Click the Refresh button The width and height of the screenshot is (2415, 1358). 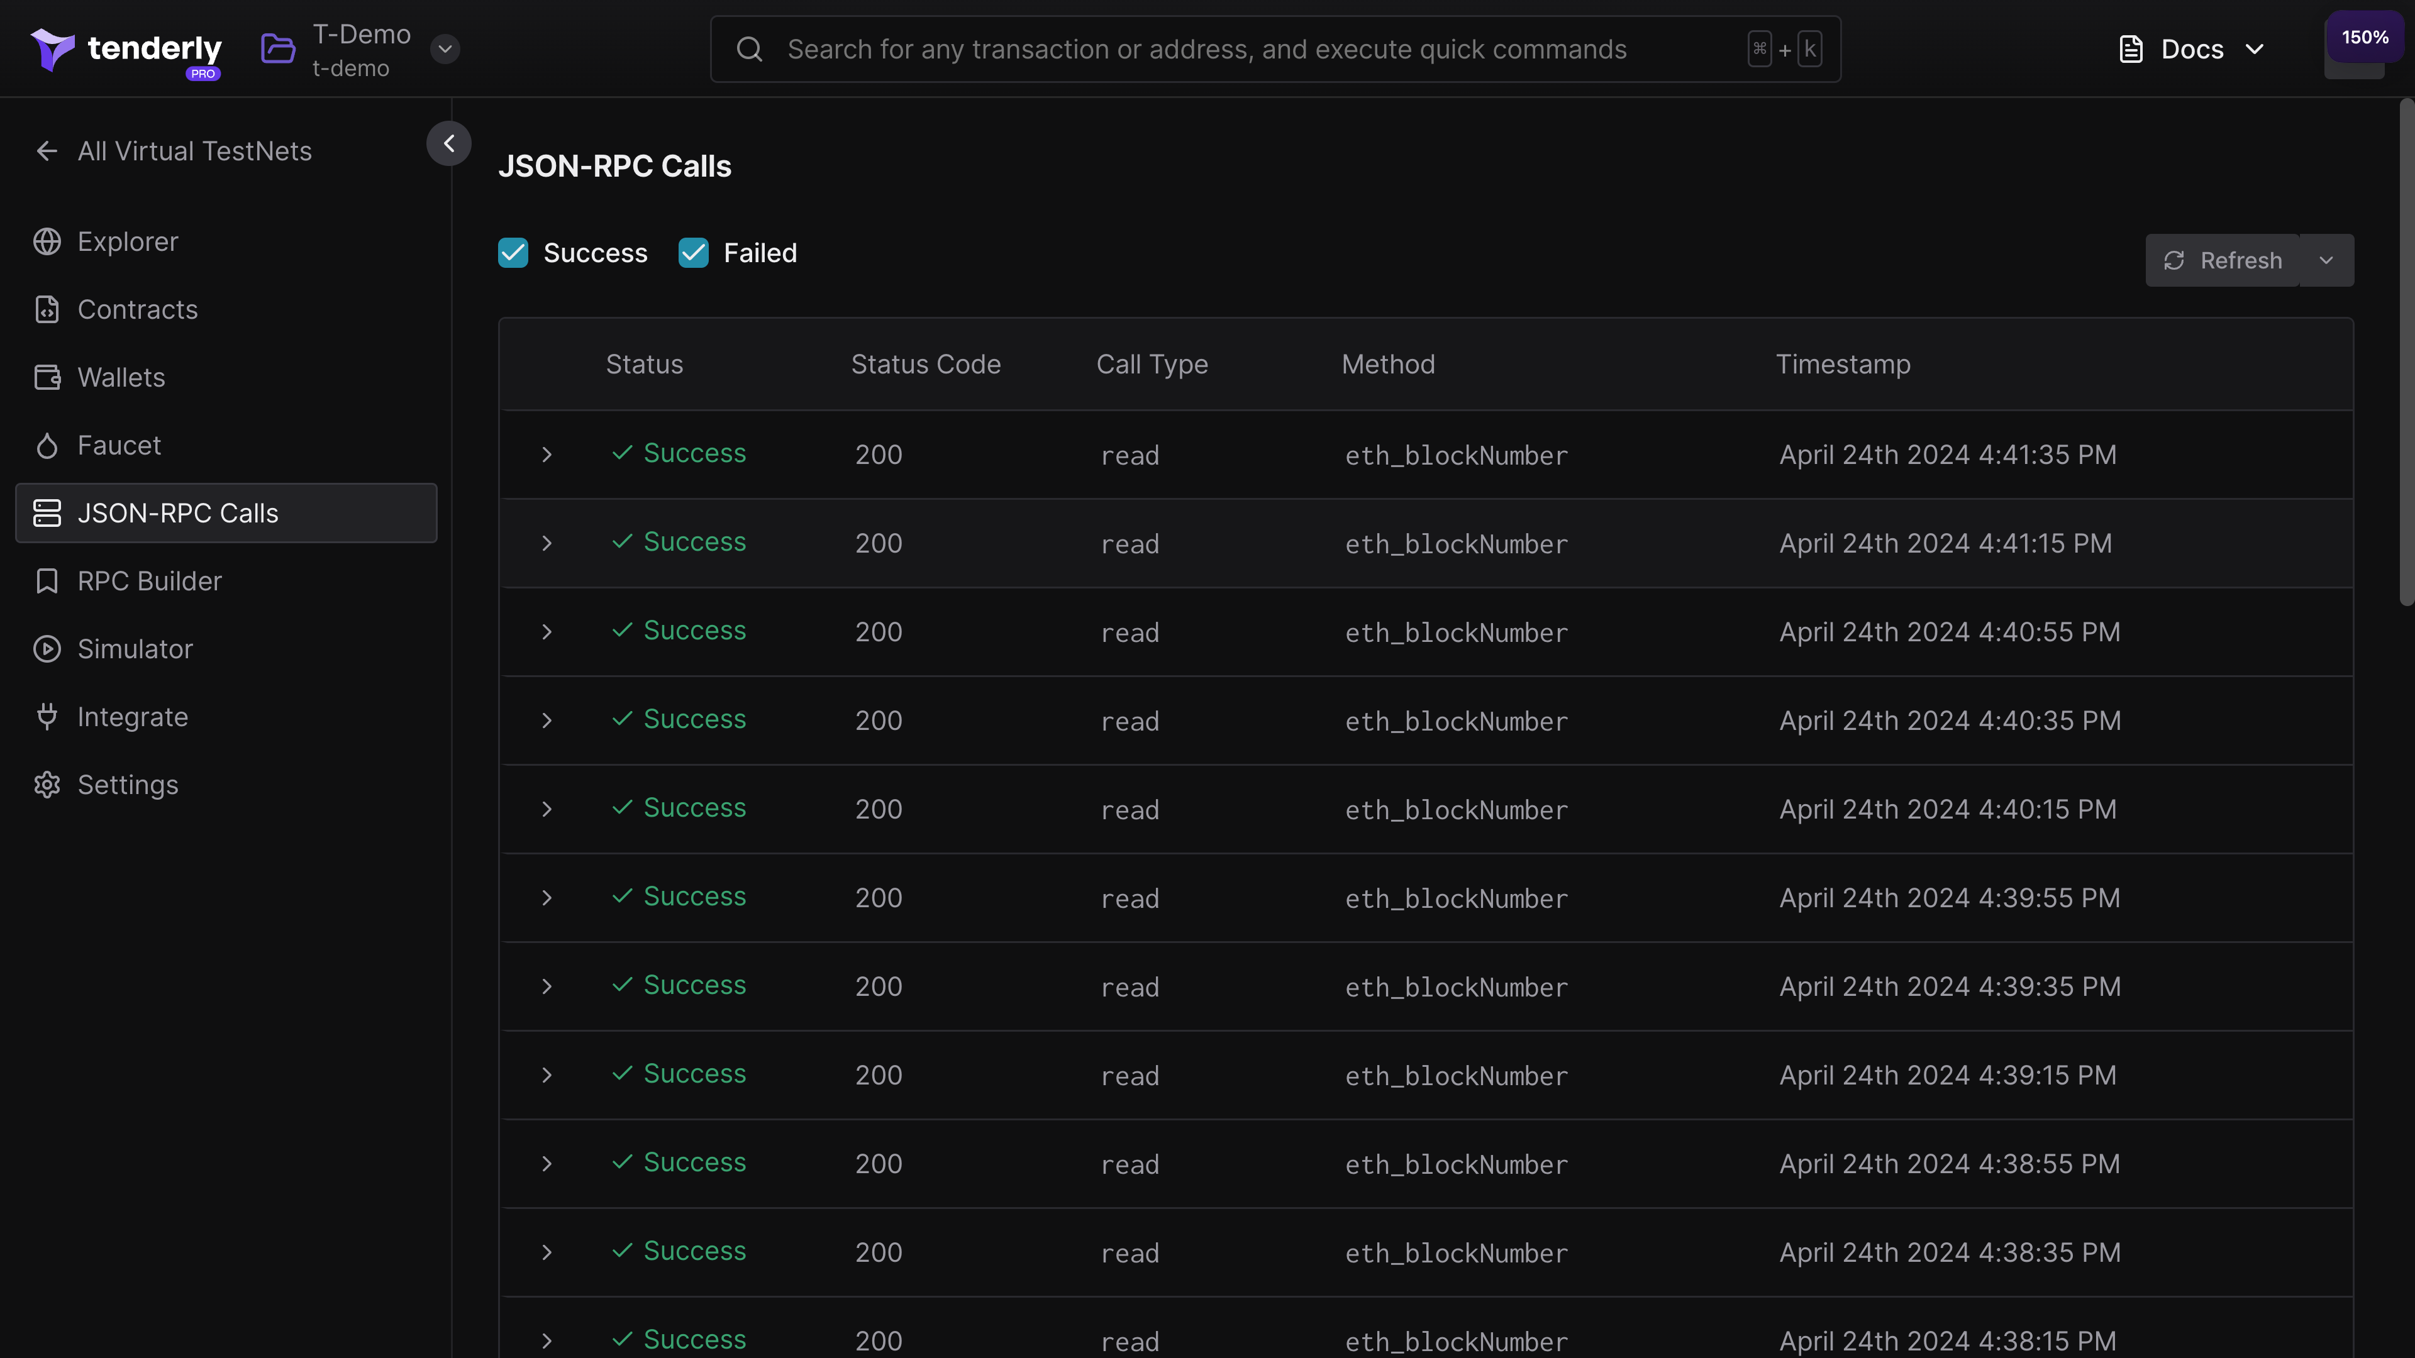(2223, 260)
